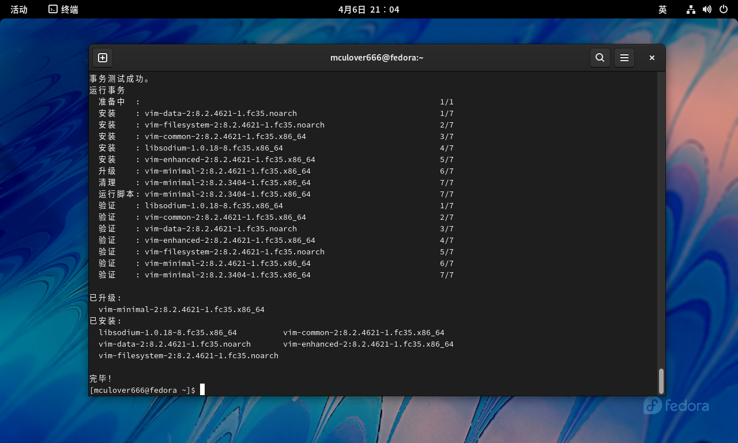
Task: Click the 完毕! line
Action: tap(101, 378)
